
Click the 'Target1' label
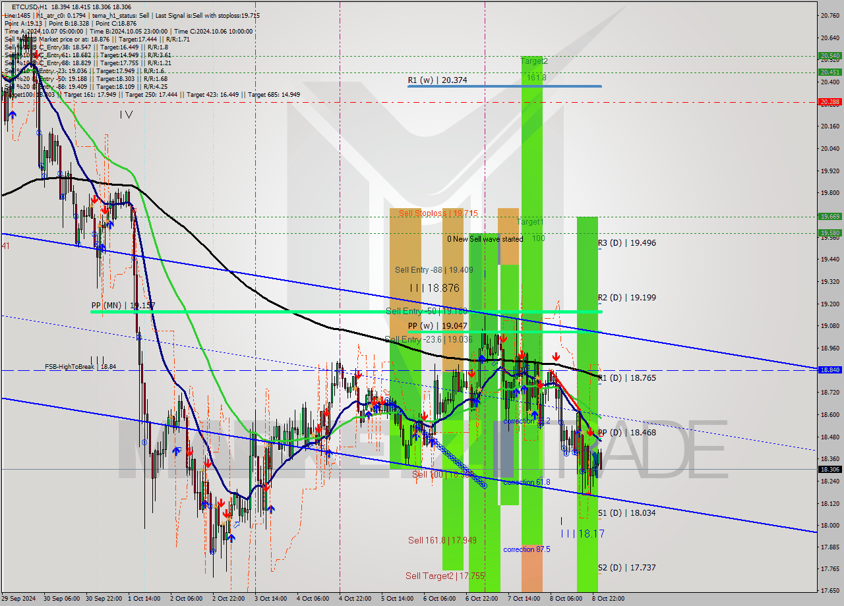530,222
